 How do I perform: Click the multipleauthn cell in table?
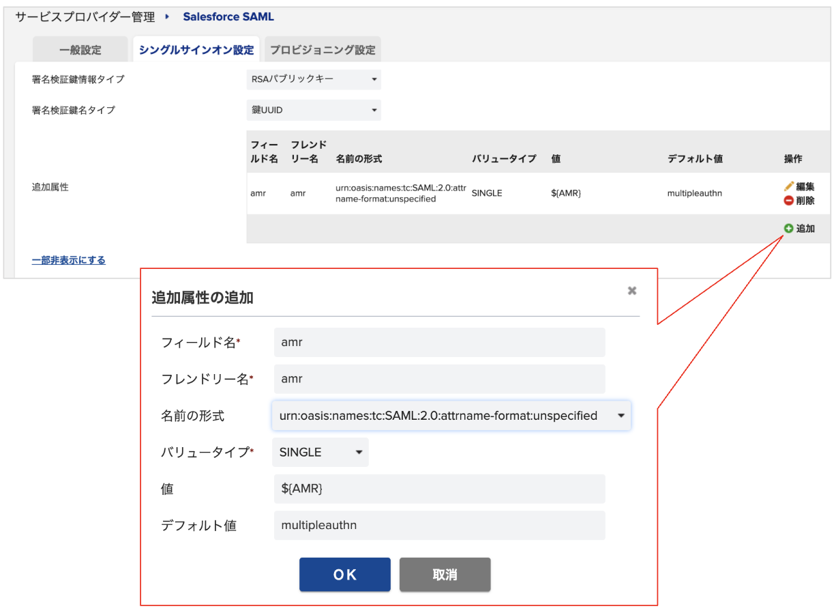tap(695, 193)
